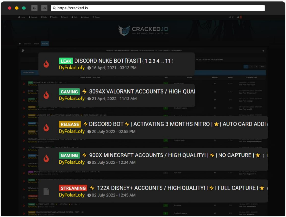
Task: Click the yellow RELEASE prefix tag
Action: click(x=70, y=124)
